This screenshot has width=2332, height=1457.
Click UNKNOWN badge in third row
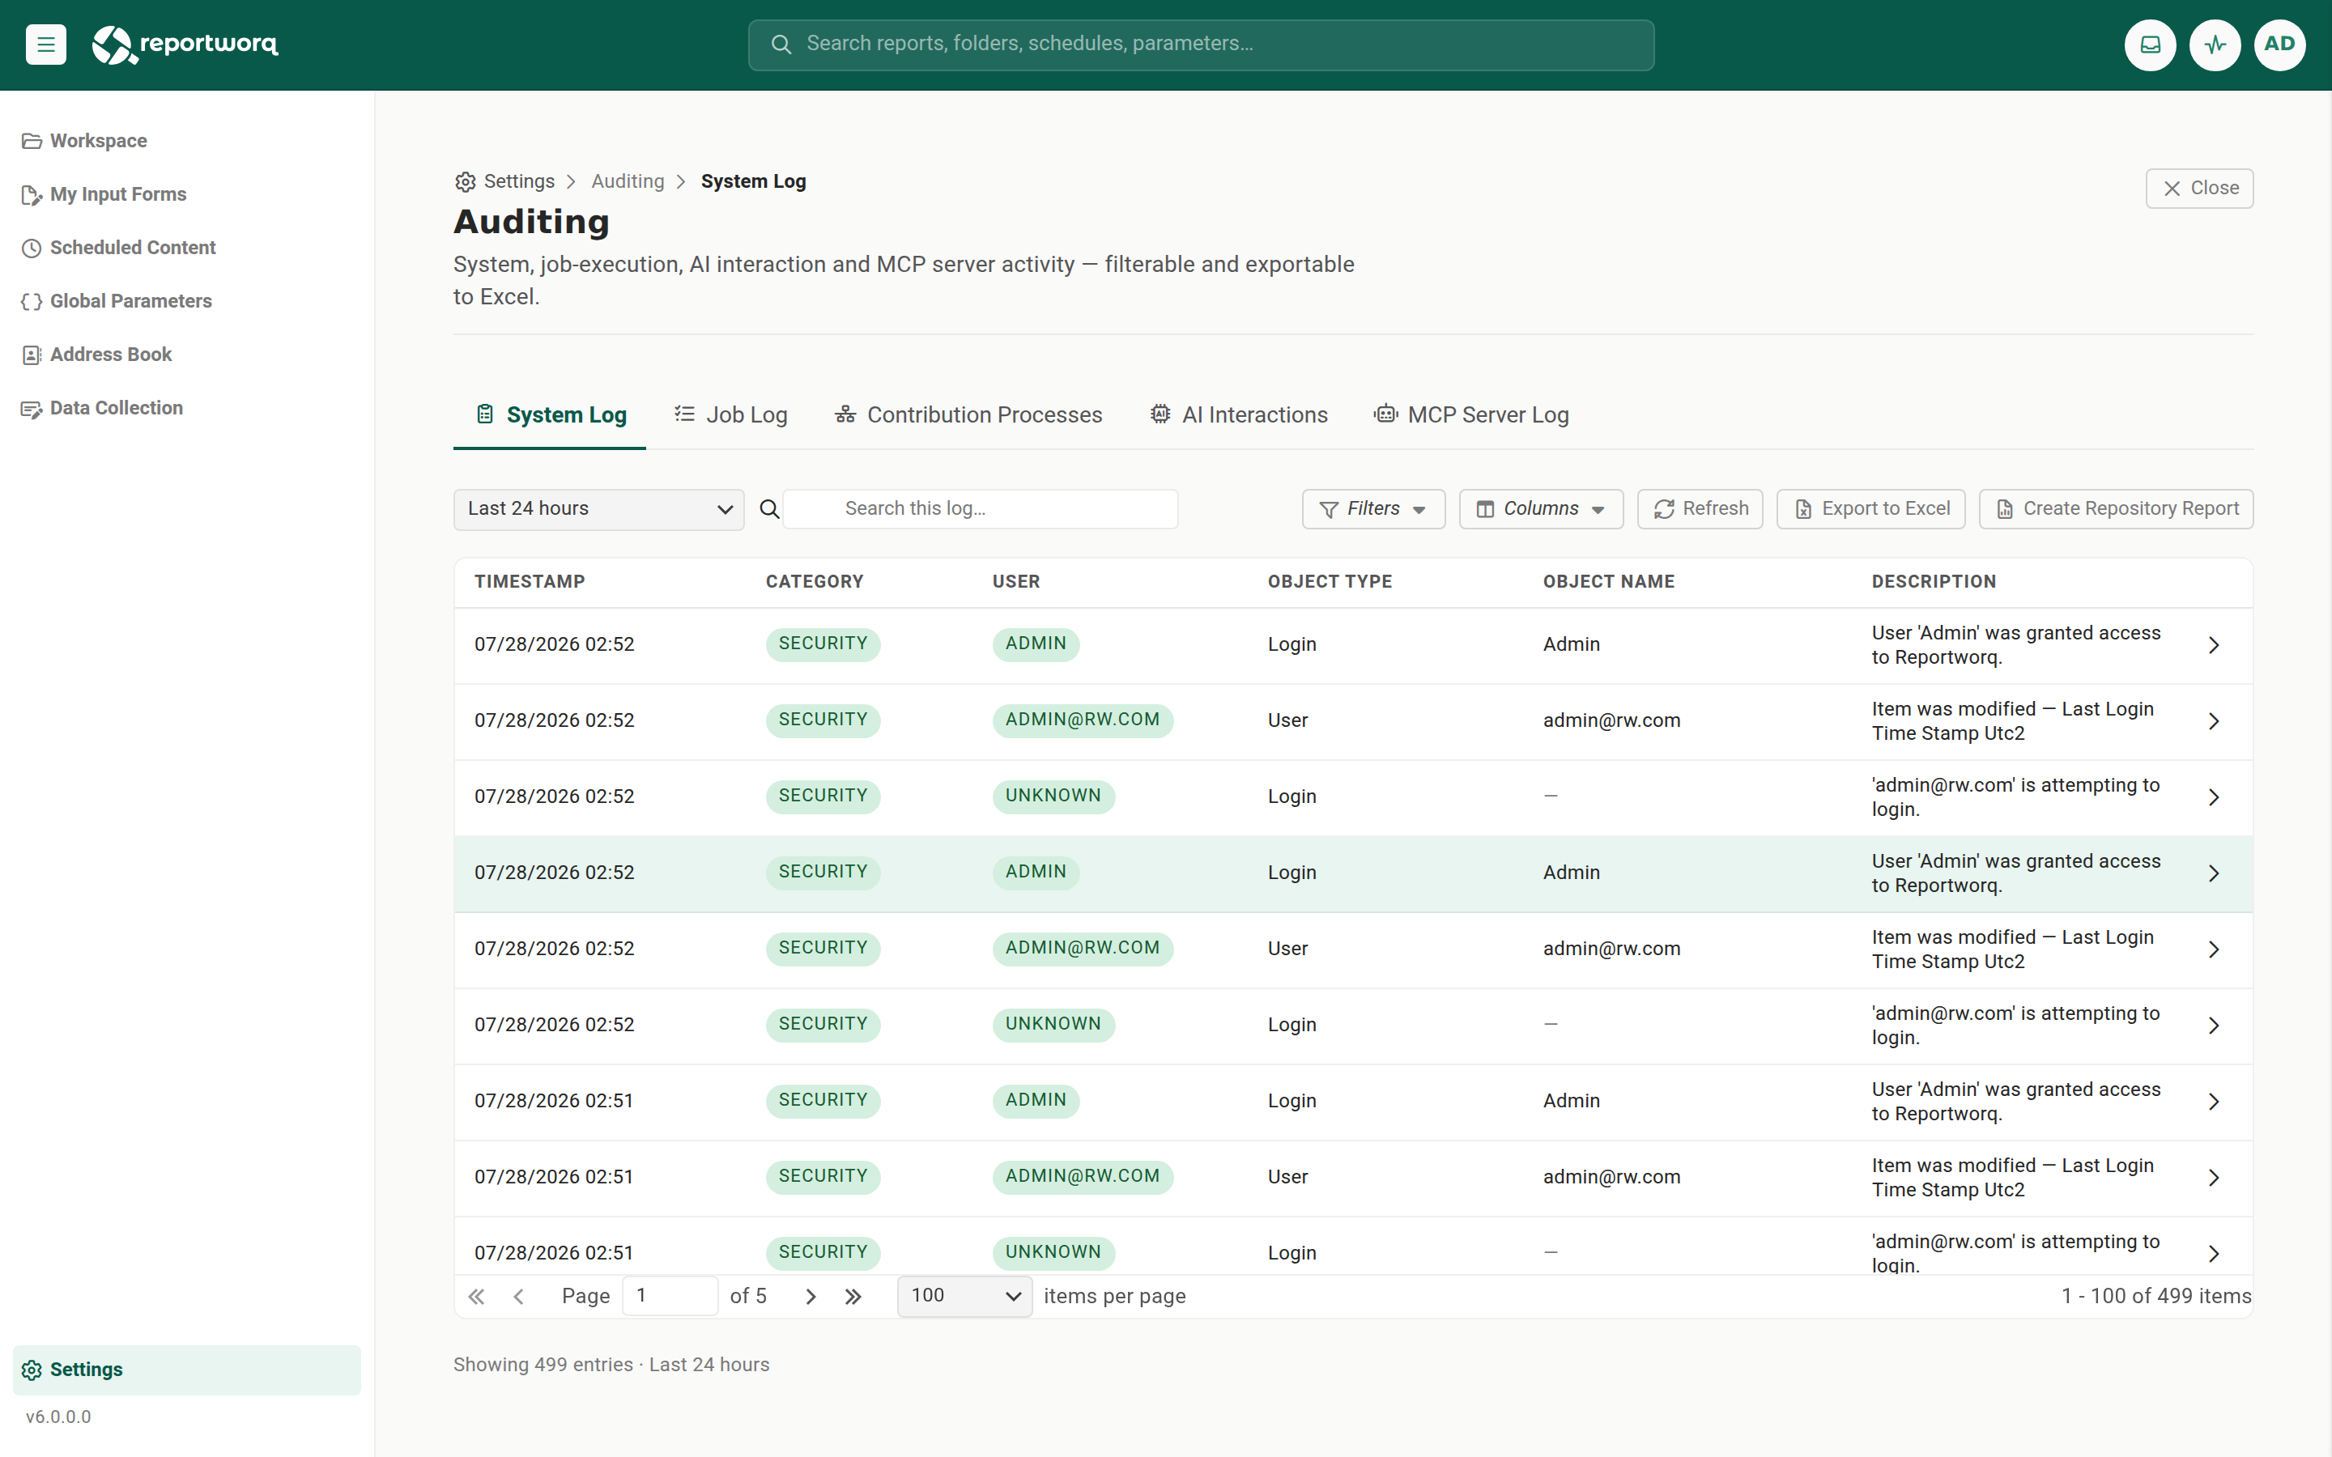1053,796
